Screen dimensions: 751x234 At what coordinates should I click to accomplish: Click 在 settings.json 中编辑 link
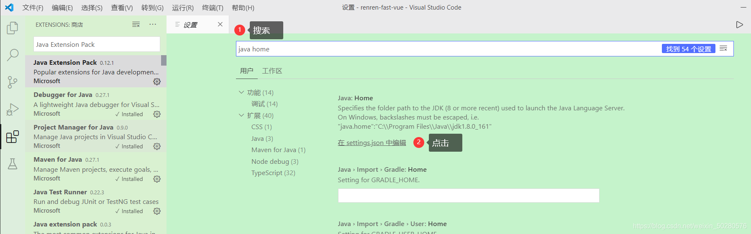[x=372, y=142]
